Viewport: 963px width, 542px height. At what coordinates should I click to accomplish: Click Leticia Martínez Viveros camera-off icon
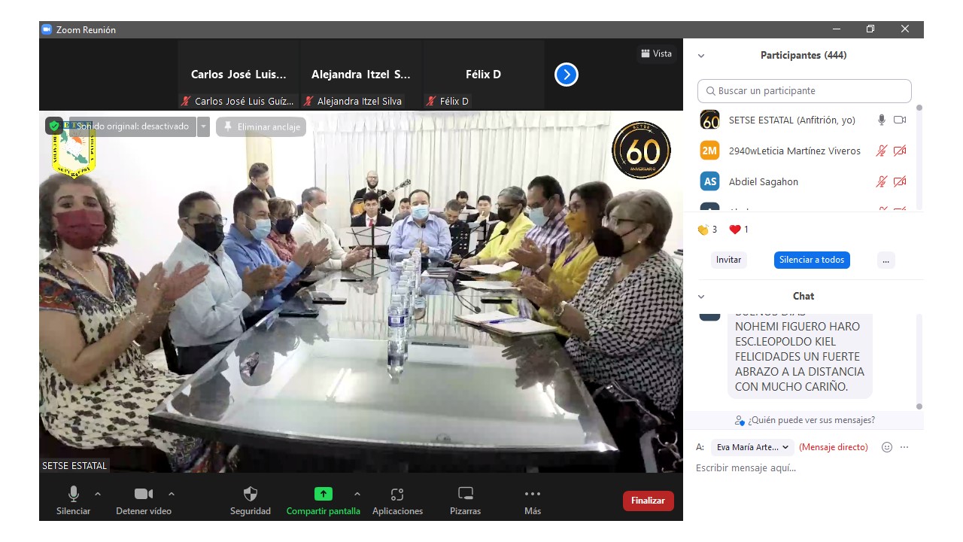pos(900,151)
